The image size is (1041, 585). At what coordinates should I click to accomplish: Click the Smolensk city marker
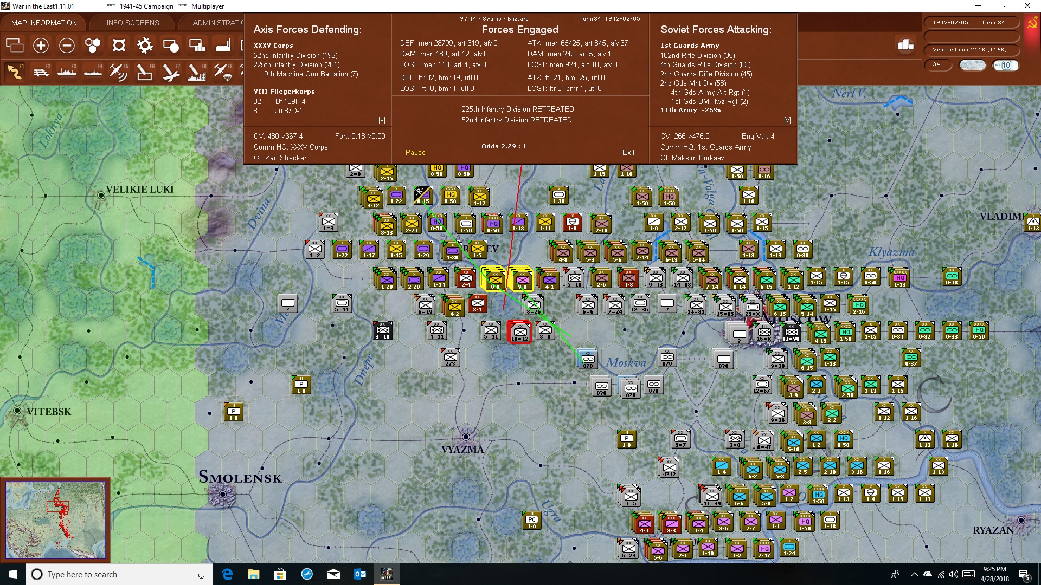(x=223, y=494)
